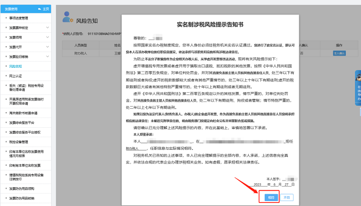The height and width of the screenshot is (206, 361).
Task: Expand the 发票票种核定 menu chevron
Action: coord(47,28)
